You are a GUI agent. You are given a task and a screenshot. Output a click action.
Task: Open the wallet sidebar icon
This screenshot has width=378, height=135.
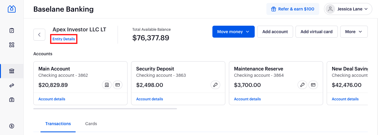point(12,99)
